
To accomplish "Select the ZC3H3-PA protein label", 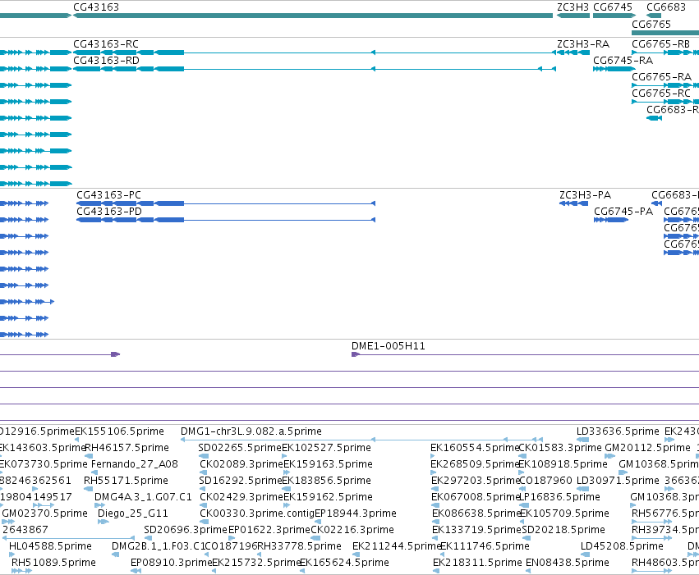I will [x=586, y=195].
